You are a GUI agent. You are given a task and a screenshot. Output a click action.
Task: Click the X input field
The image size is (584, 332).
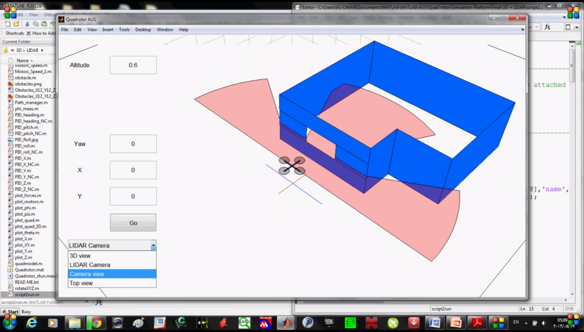pos(133,170)
